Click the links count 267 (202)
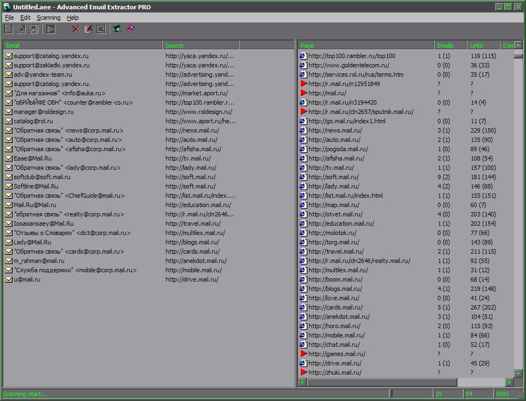The height and width of the screenshot is (401, 526). click(483, 307)
